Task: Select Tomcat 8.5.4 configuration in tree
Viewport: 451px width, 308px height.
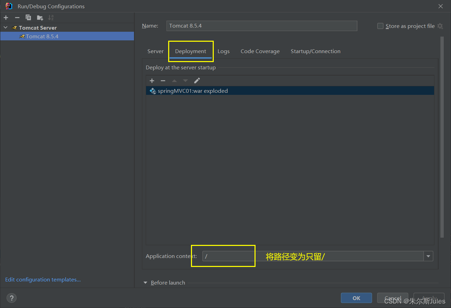Action: pyautogui.click(x=67, y=36)
